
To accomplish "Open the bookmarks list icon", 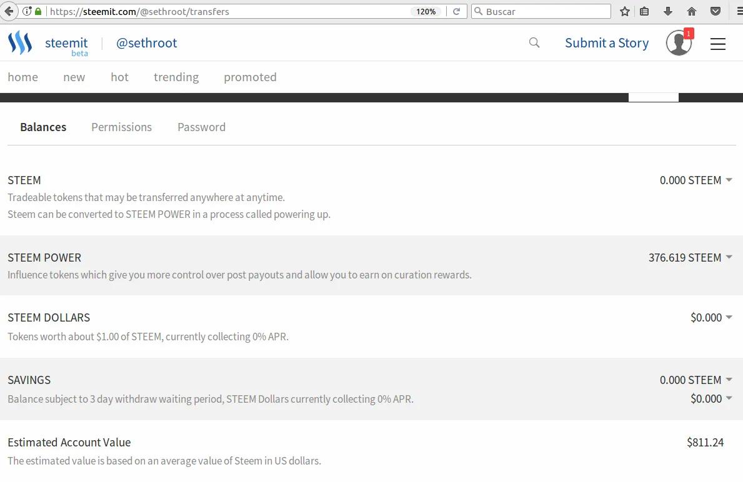I will (x=644, y=11).
